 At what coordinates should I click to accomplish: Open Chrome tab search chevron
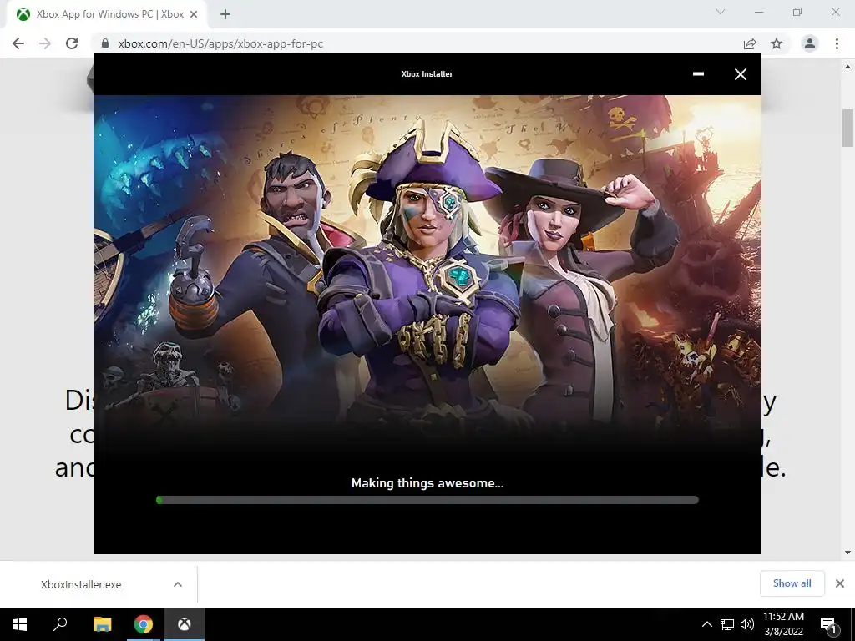tap(721, 12)
